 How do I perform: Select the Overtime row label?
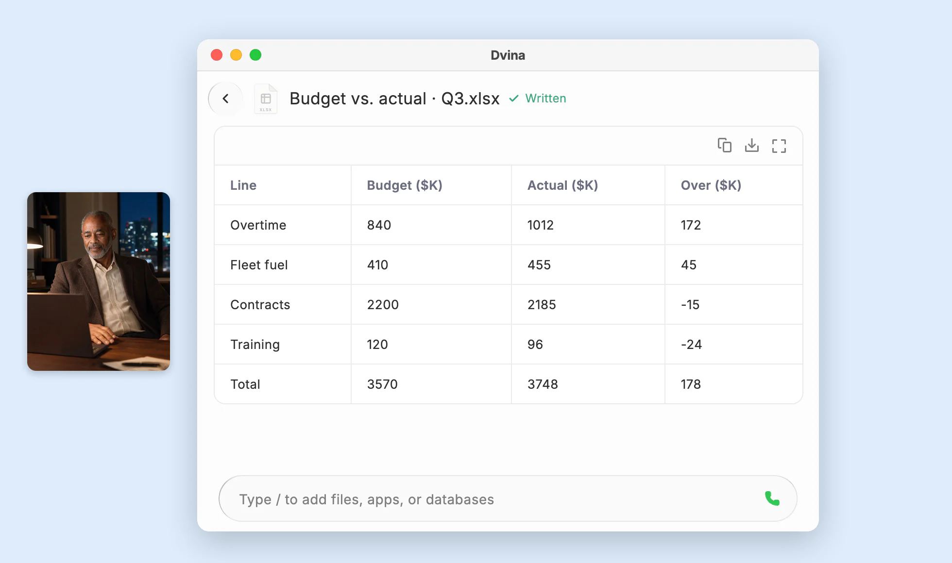(258, 225)
